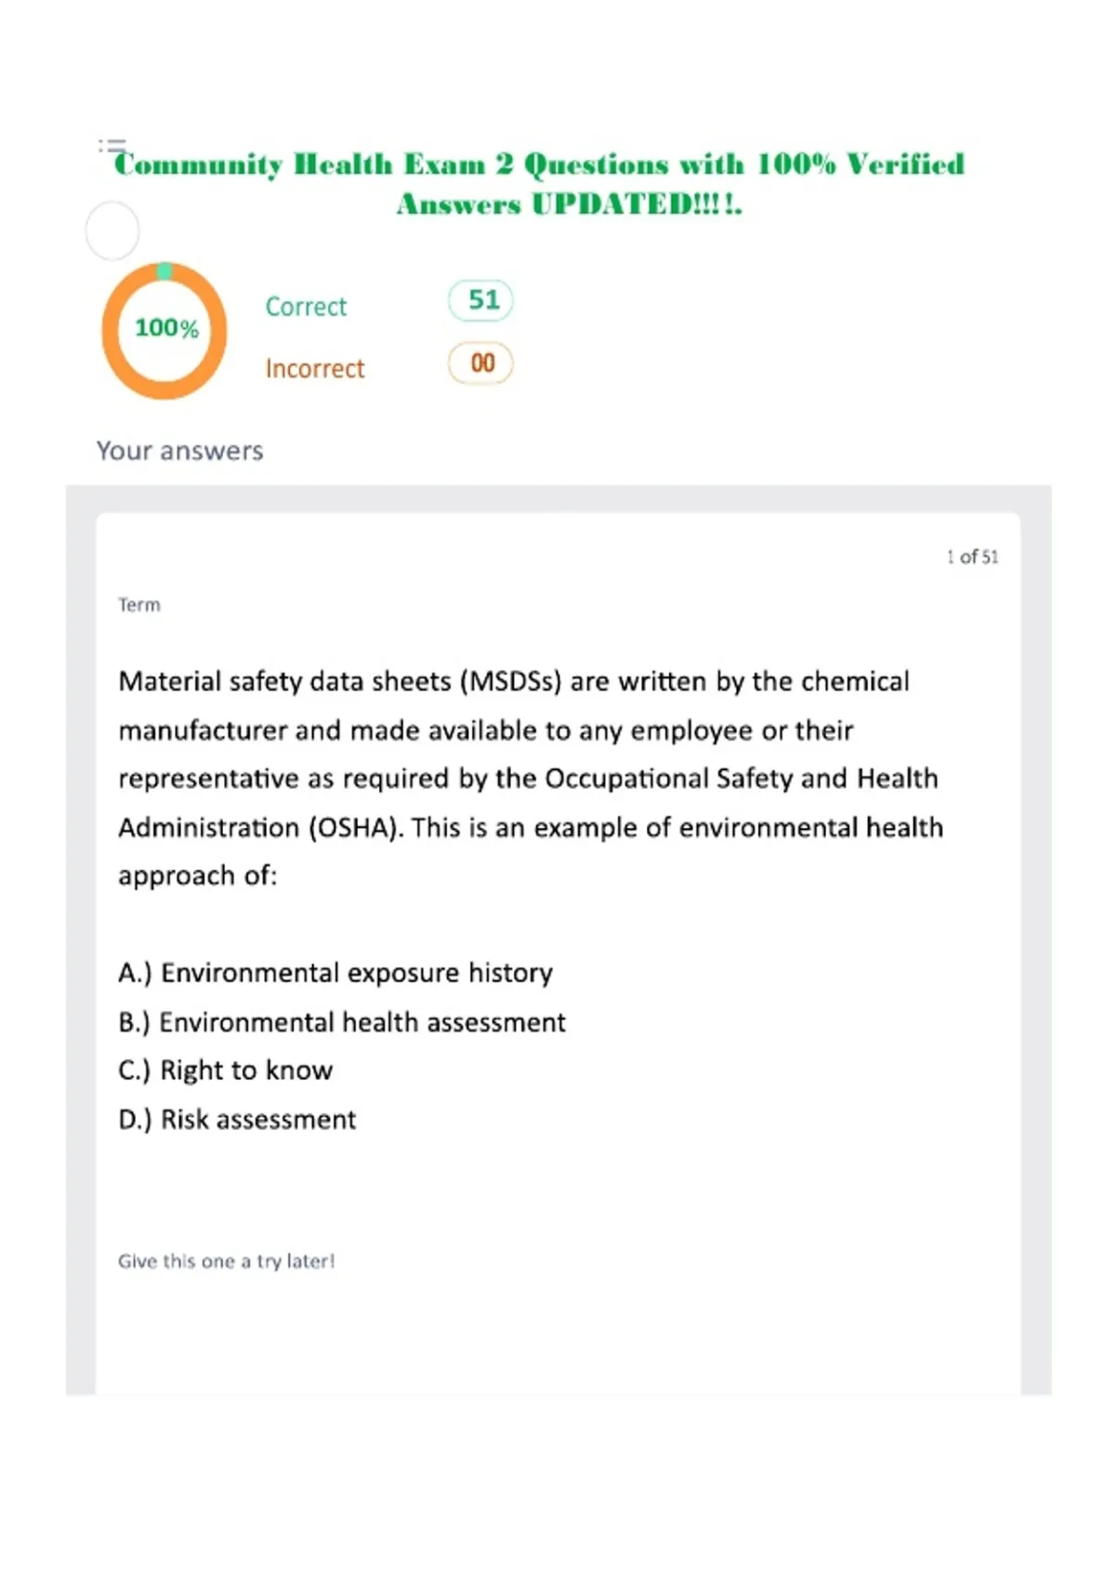The height and width of the screenshot is (1580, 1115).
Task: Click the 100% text inside the ring
Action: point(166,328)
